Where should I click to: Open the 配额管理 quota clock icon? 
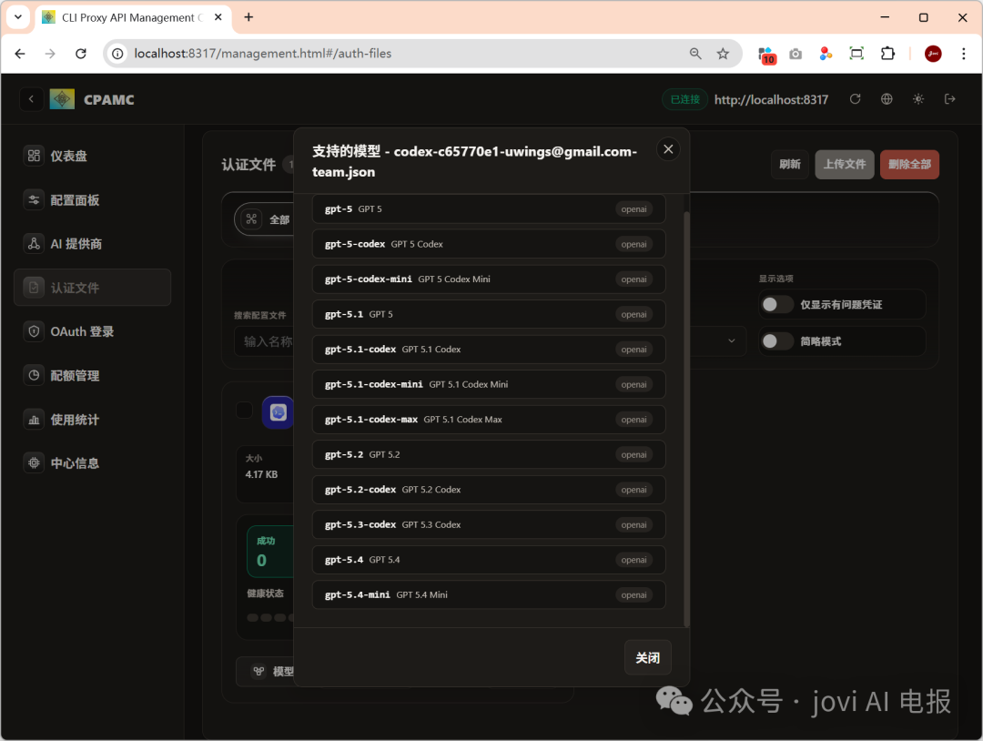tap(34, 375)
